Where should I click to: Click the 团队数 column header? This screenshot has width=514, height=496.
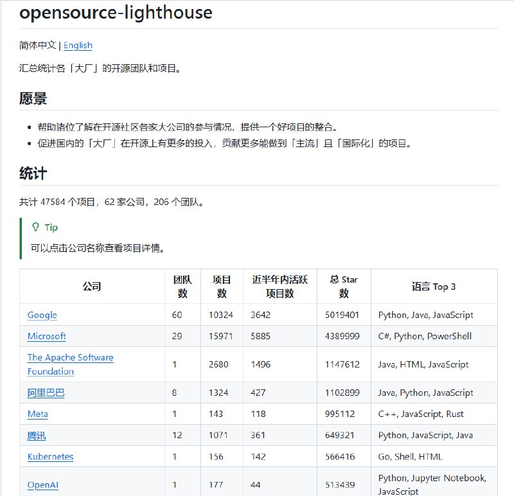pos(182,287)
